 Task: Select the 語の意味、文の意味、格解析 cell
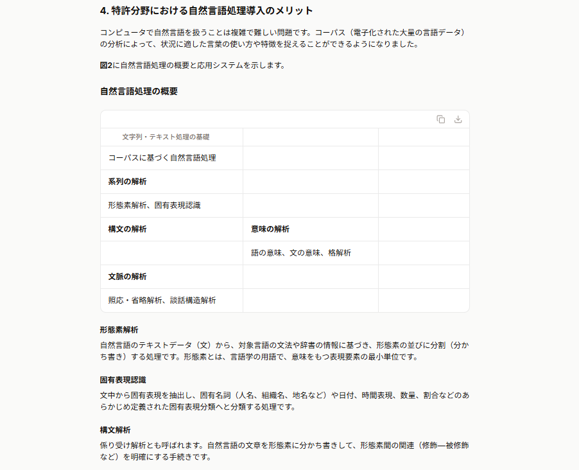tap(311, 253)
